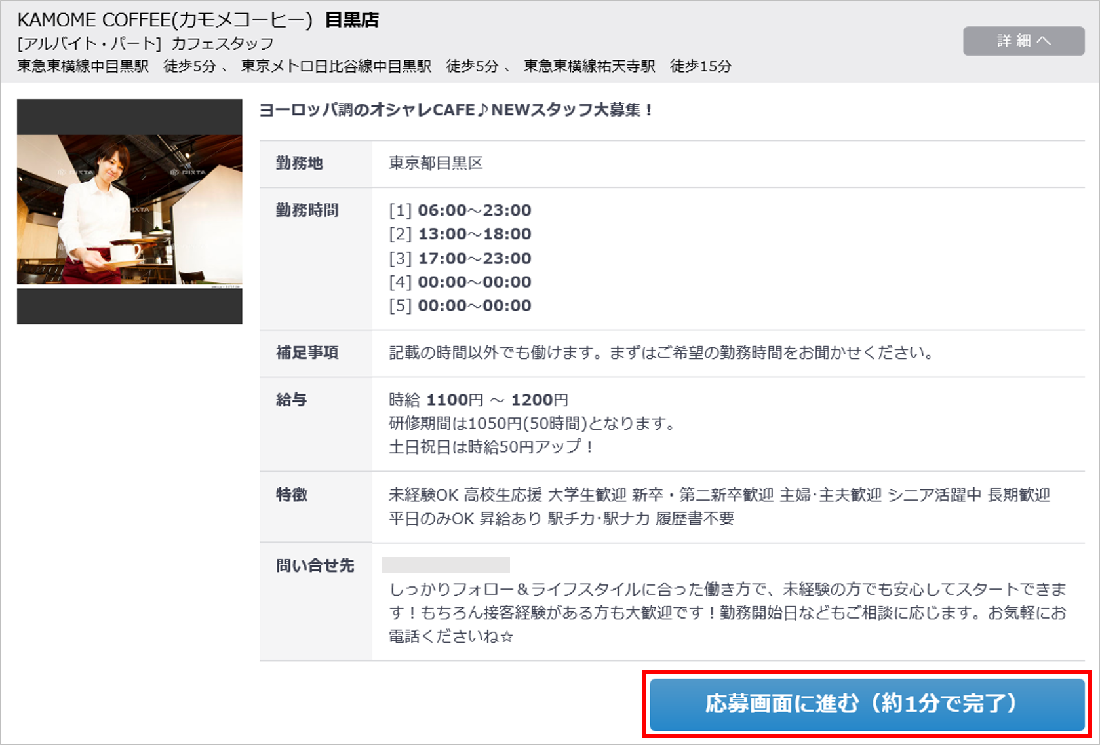Open the cafe staff photo thumbnail
1100x745 pixels.
[129, 211]
